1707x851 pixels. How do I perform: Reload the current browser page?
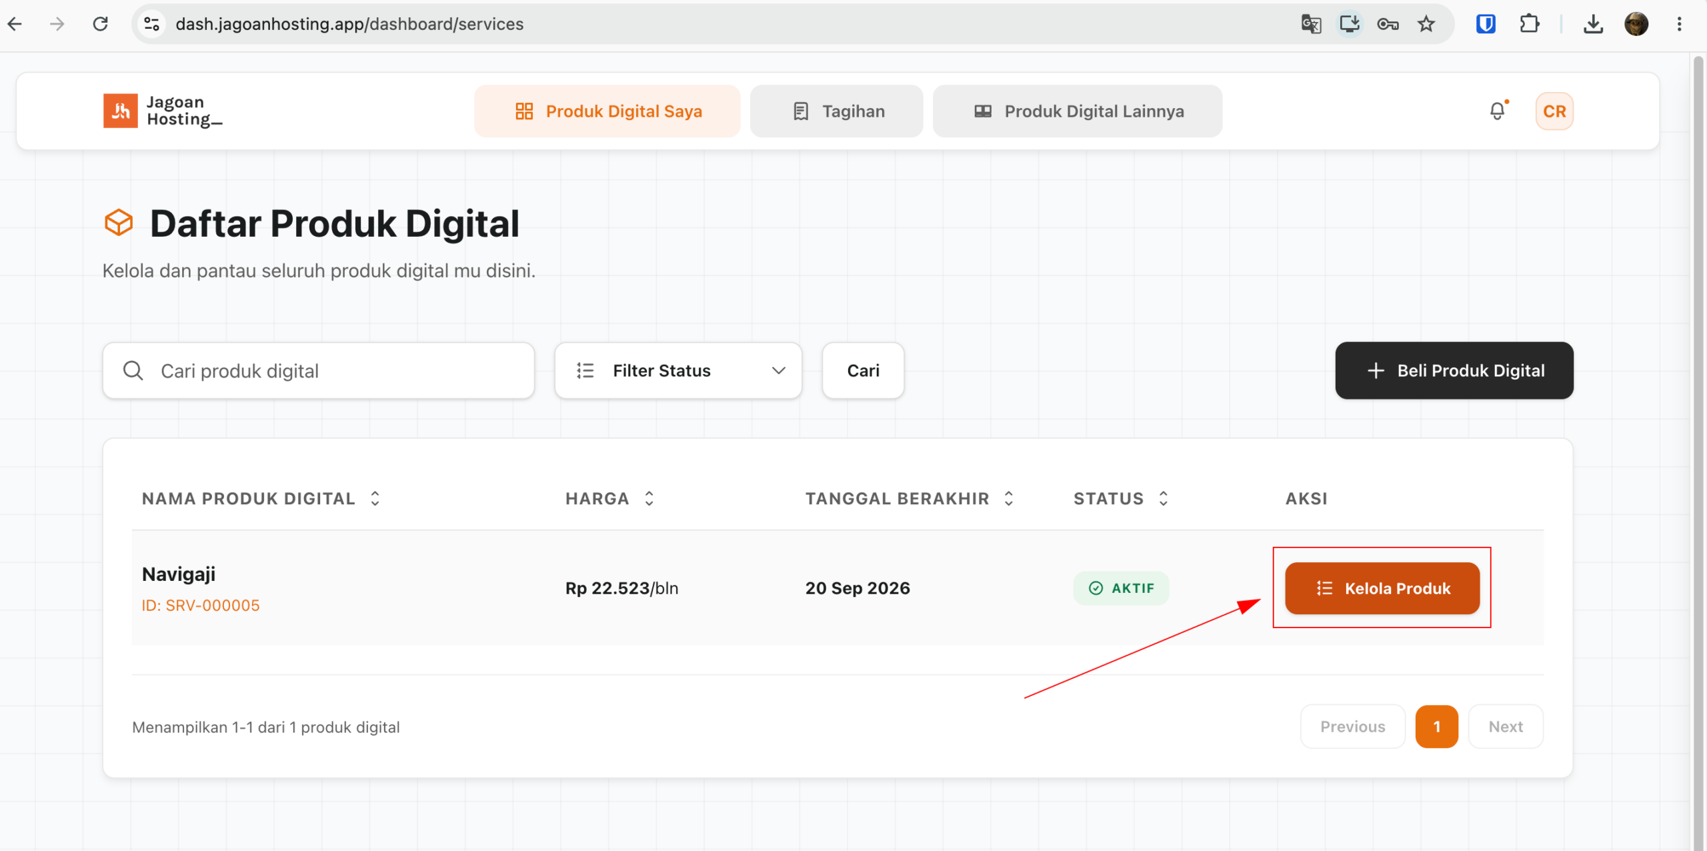click(x=101, y=24)
